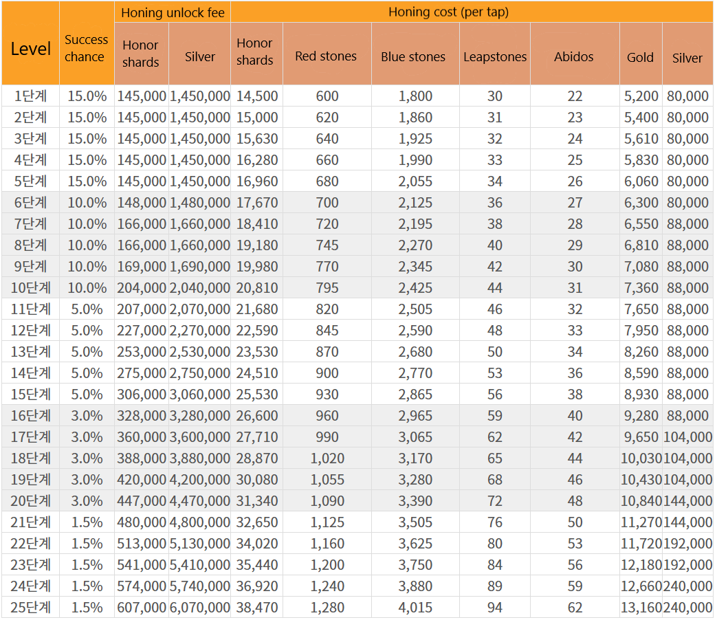This screenshot has height=620, width=717.
Task: Select gold value 10,840
Action: coord(641,500)
